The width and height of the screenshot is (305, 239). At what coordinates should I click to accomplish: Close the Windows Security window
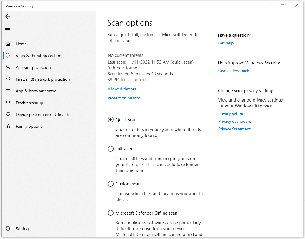click(x=296, y=6)
